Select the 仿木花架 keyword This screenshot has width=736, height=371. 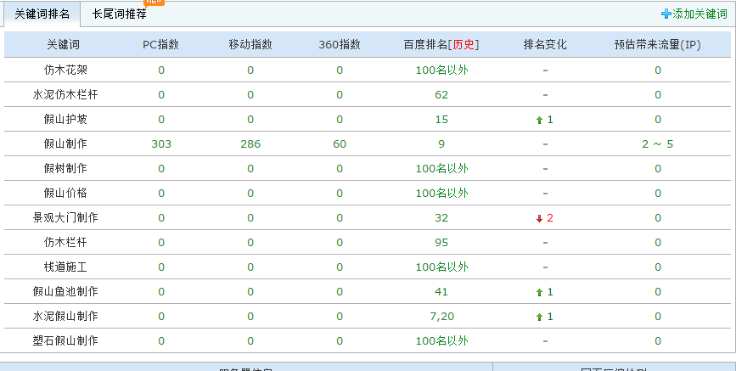[x=65, y=70]
